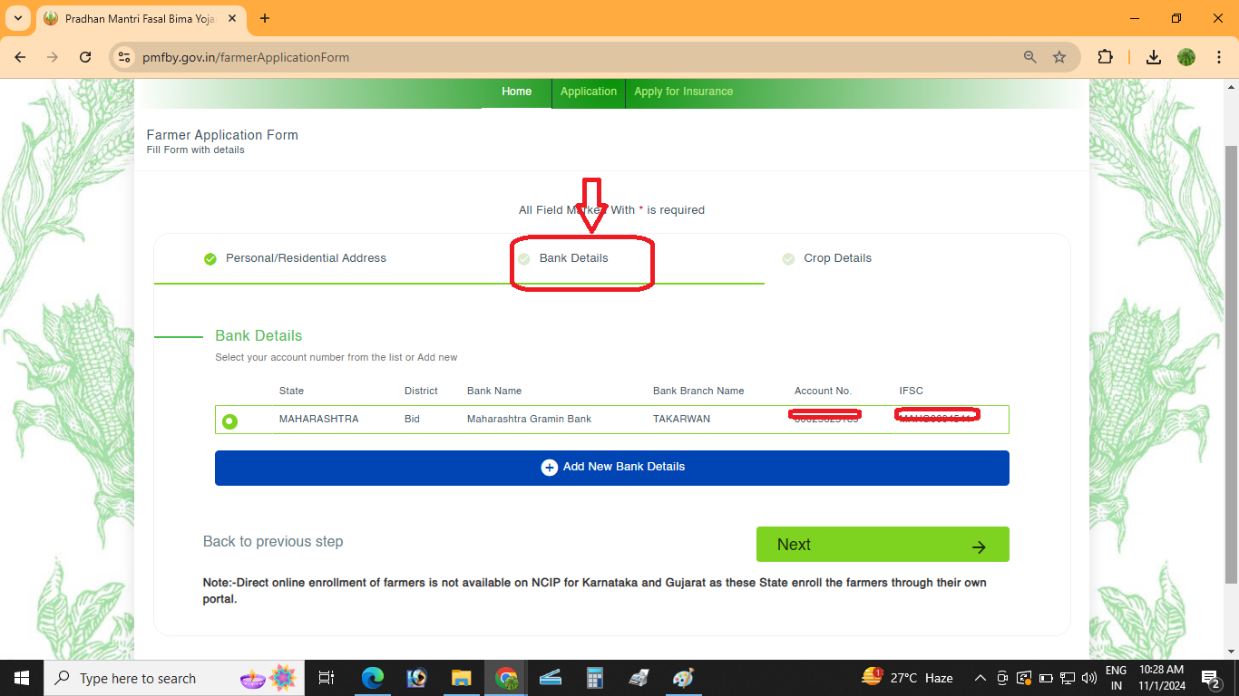
Task: Open the Chrome profile avatar
Action: pyautogui.click(x=1185, y=56)
